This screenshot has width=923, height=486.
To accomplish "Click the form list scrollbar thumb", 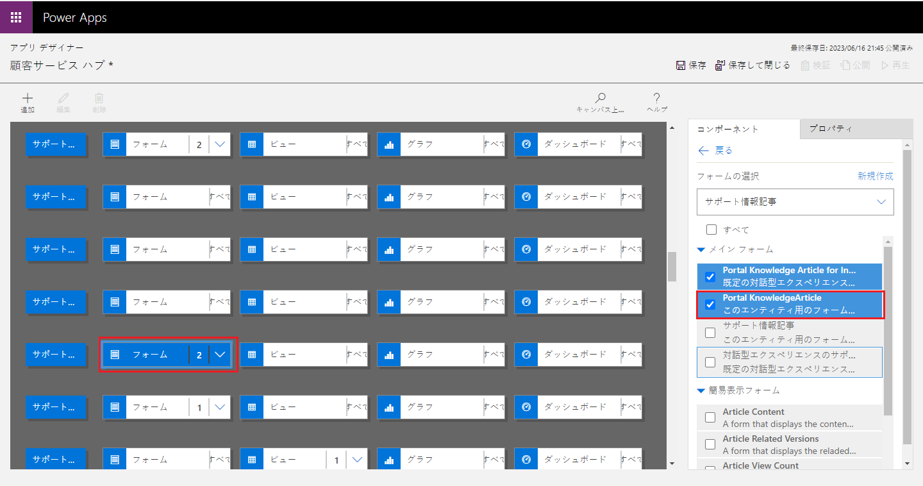I will 888,331.
